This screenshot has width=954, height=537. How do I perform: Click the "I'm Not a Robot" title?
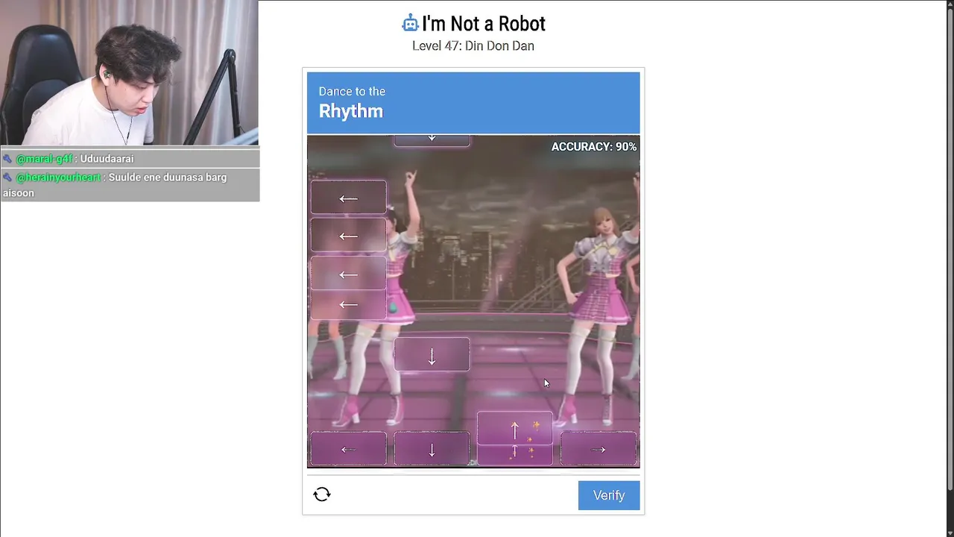484,24
